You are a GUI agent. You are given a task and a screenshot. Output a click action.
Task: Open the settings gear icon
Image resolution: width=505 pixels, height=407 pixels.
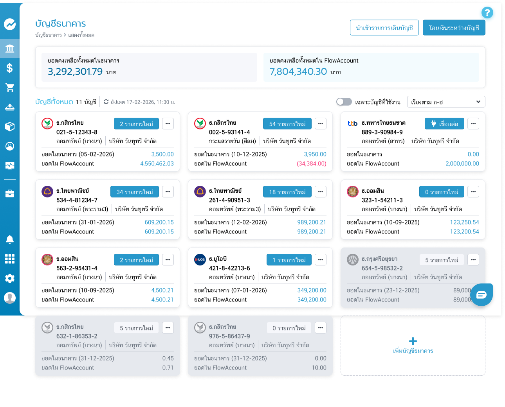[10, 278]
